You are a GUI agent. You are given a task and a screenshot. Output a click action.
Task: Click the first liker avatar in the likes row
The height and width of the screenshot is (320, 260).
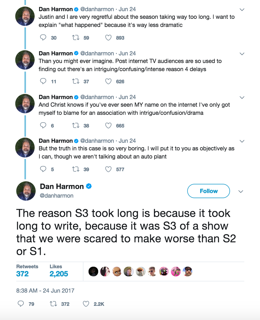pyautogui.click(x=93, y=271)
